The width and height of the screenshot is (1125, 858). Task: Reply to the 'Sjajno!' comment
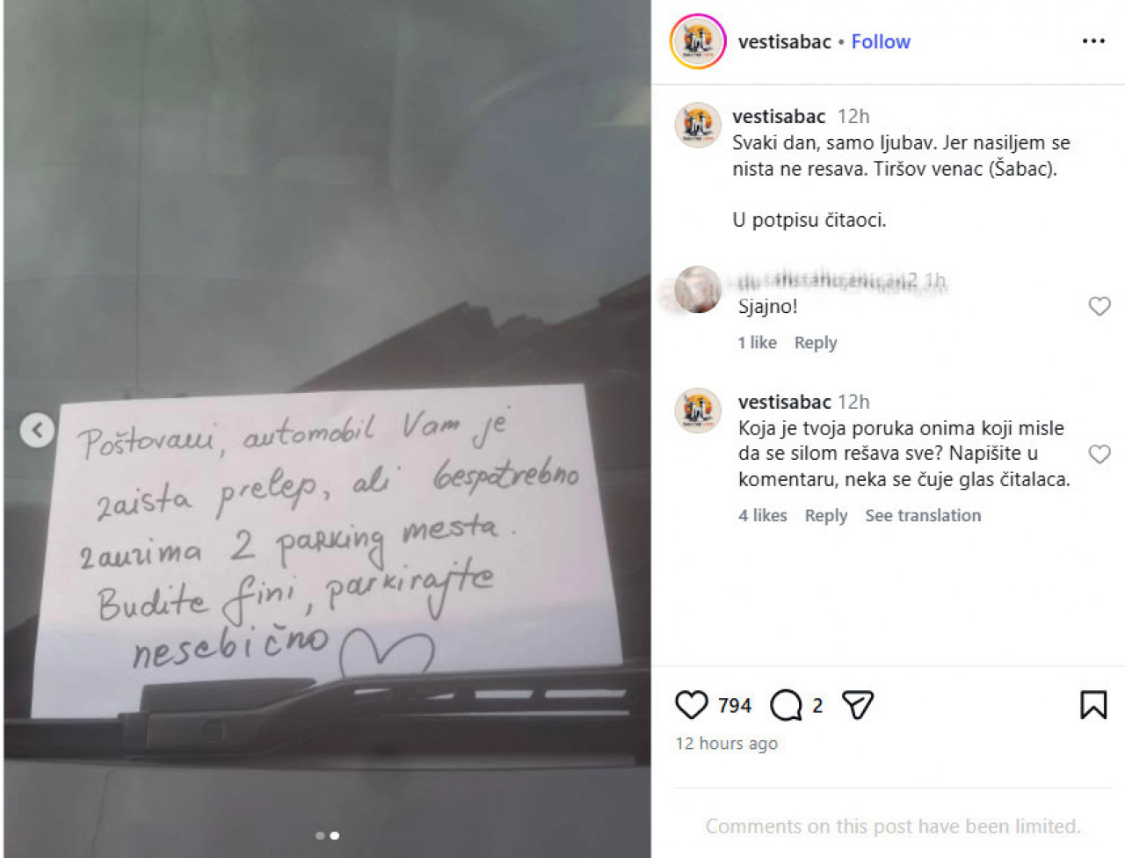(816, 343)
